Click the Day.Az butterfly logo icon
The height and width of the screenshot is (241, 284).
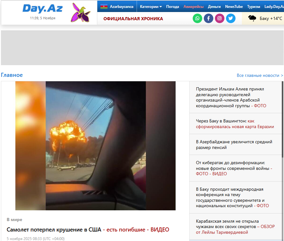tap(81, 12)
